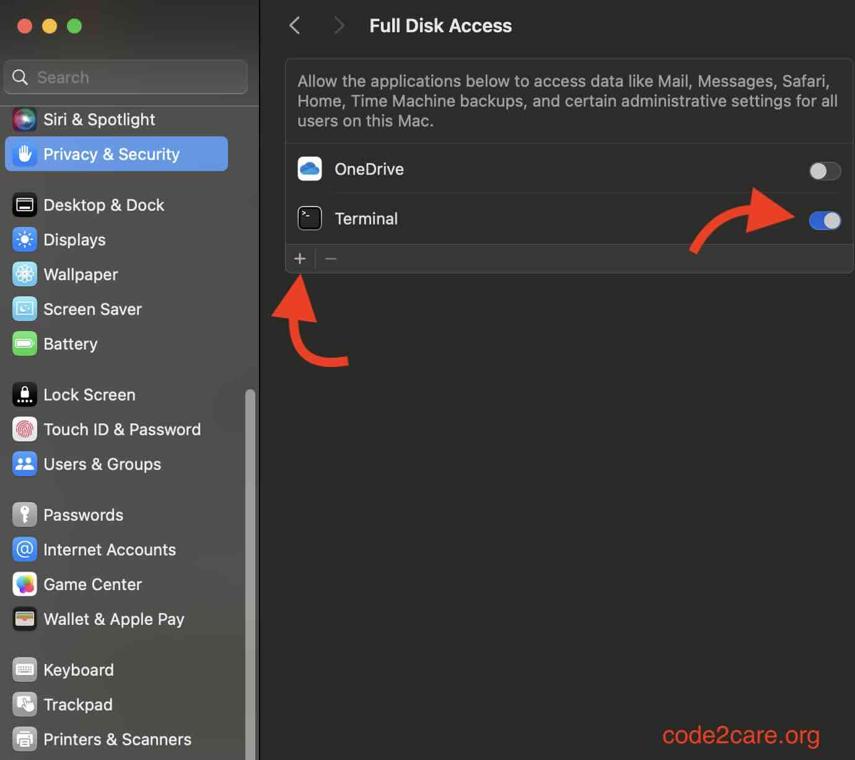Open Lock Screen settings
This screenshot has height=760, width=855.
pos(89,394)
